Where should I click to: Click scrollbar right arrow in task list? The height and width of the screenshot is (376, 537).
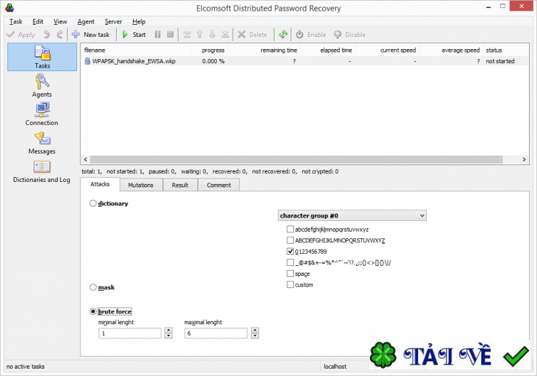(524, 160)
